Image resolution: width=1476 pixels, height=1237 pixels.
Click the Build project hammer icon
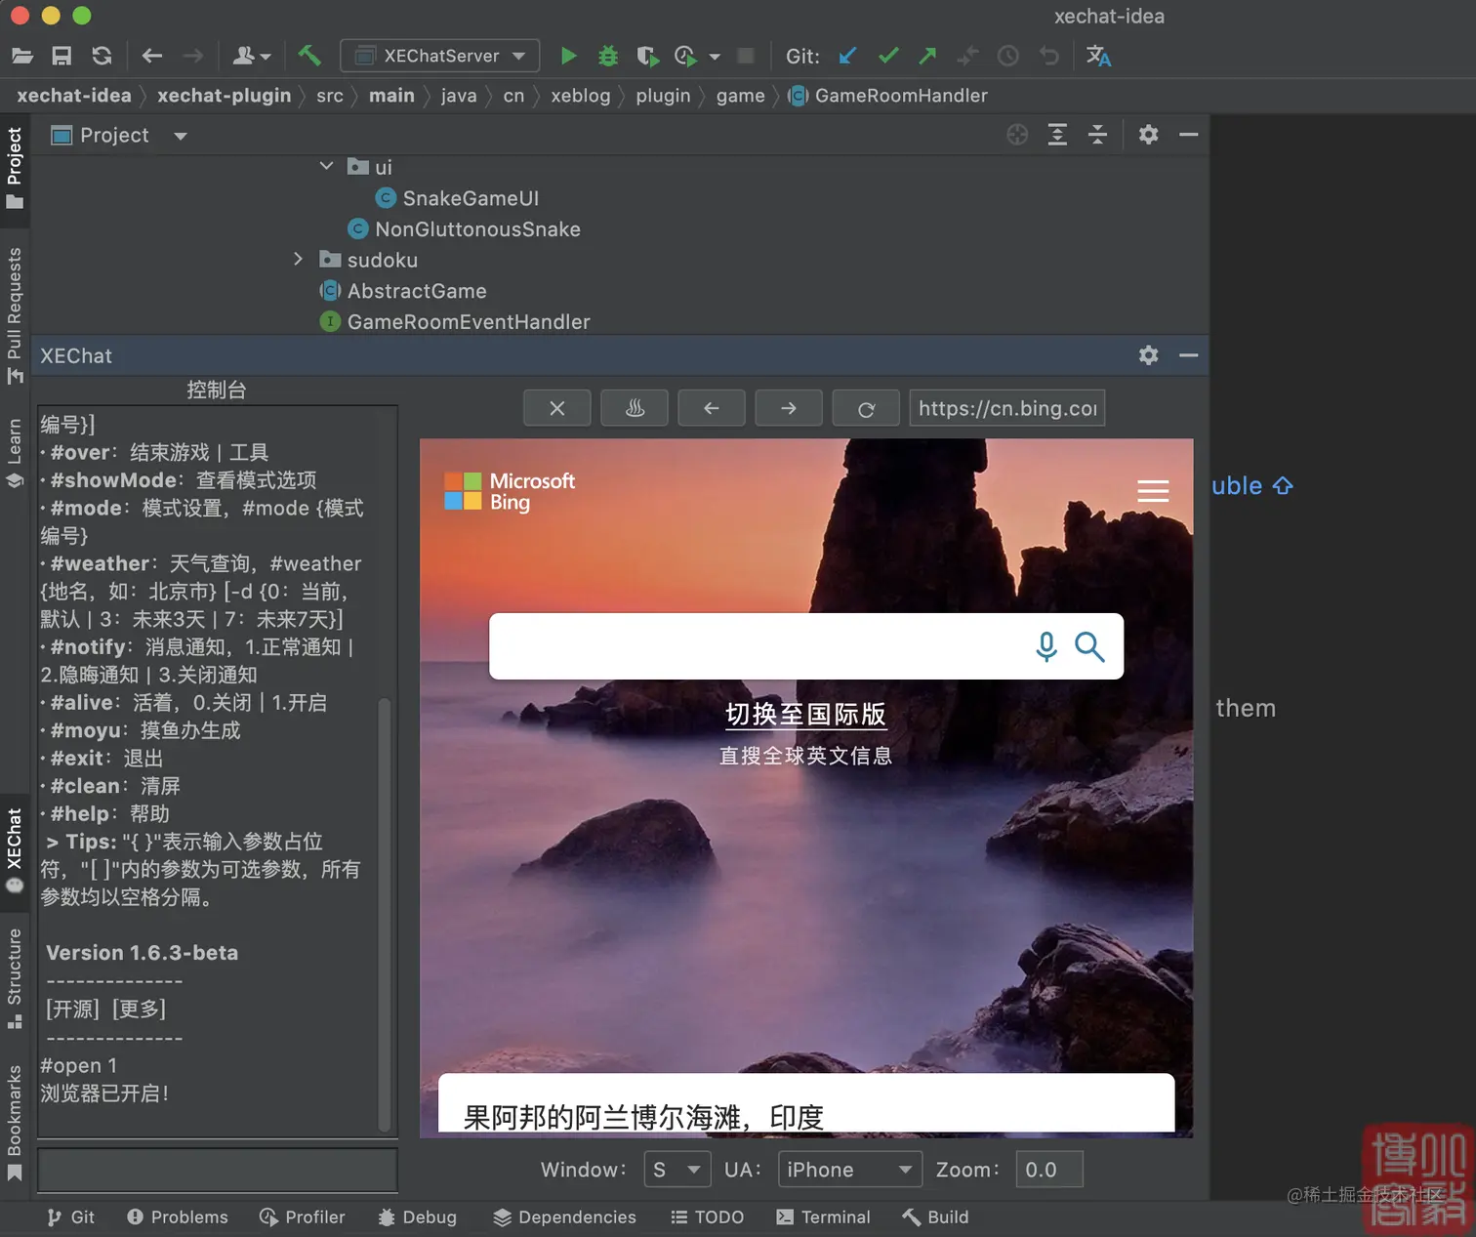(309, 56)
